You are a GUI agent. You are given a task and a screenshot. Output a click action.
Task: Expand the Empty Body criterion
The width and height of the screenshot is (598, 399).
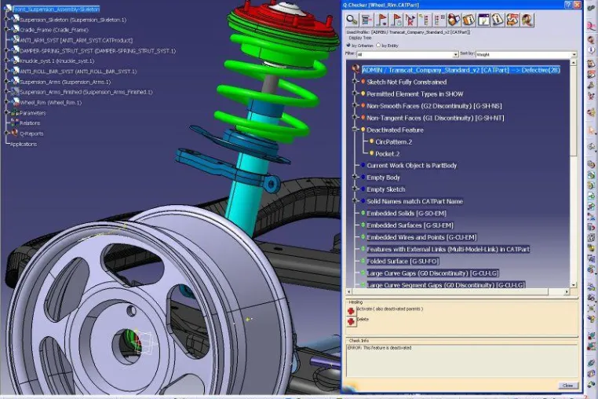[x=355, y=178]
